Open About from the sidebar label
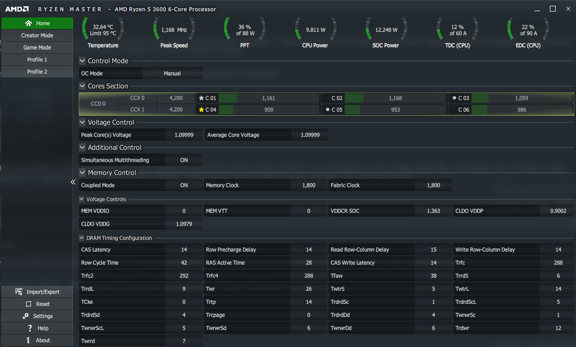 [x=43, y=340]
